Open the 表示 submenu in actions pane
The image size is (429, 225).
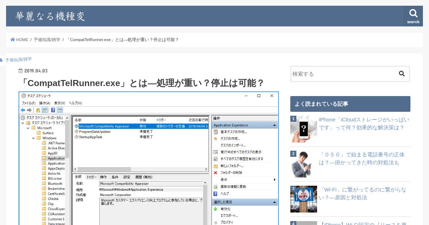[275, 180]
